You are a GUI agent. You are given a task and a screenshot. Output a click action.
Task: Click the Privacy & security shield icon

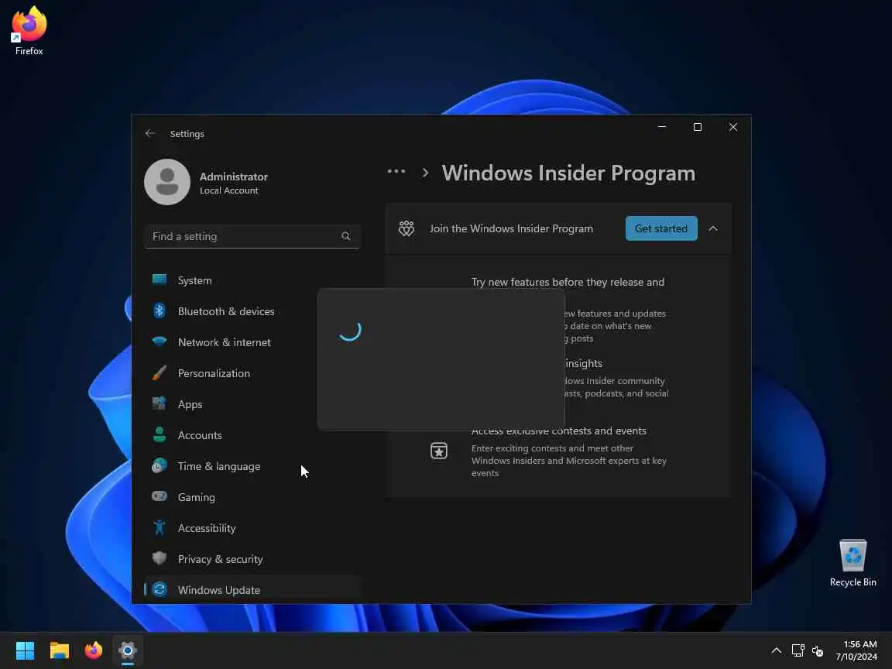(x=160, y=558)
